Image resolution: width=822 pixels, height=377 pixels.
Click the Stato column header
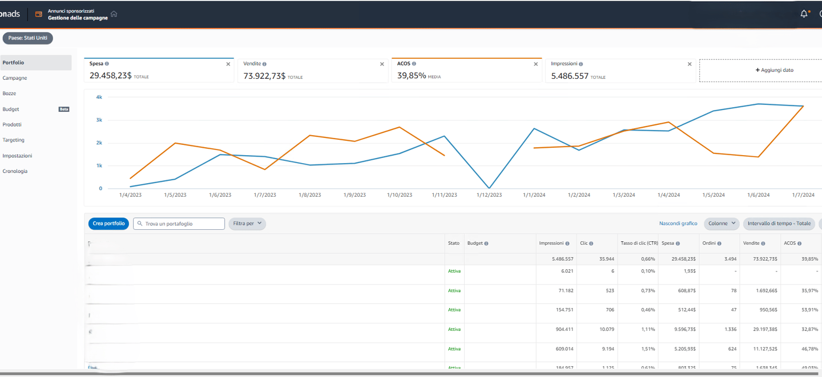tap(454, 244)
